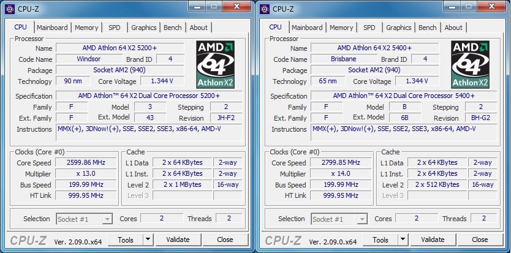Click Level 2 cache 2 x 512 KBytes
This screenshot has height=253, width=511.
[x=437, y=184]
